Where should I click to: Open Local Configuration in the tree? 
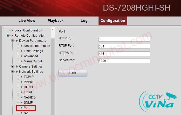coord(28,30)
